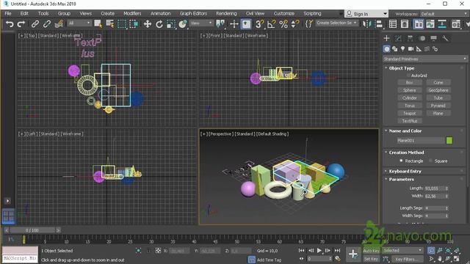
Task: Select the Bind to Space Warp tool
Action: [59, 24]
